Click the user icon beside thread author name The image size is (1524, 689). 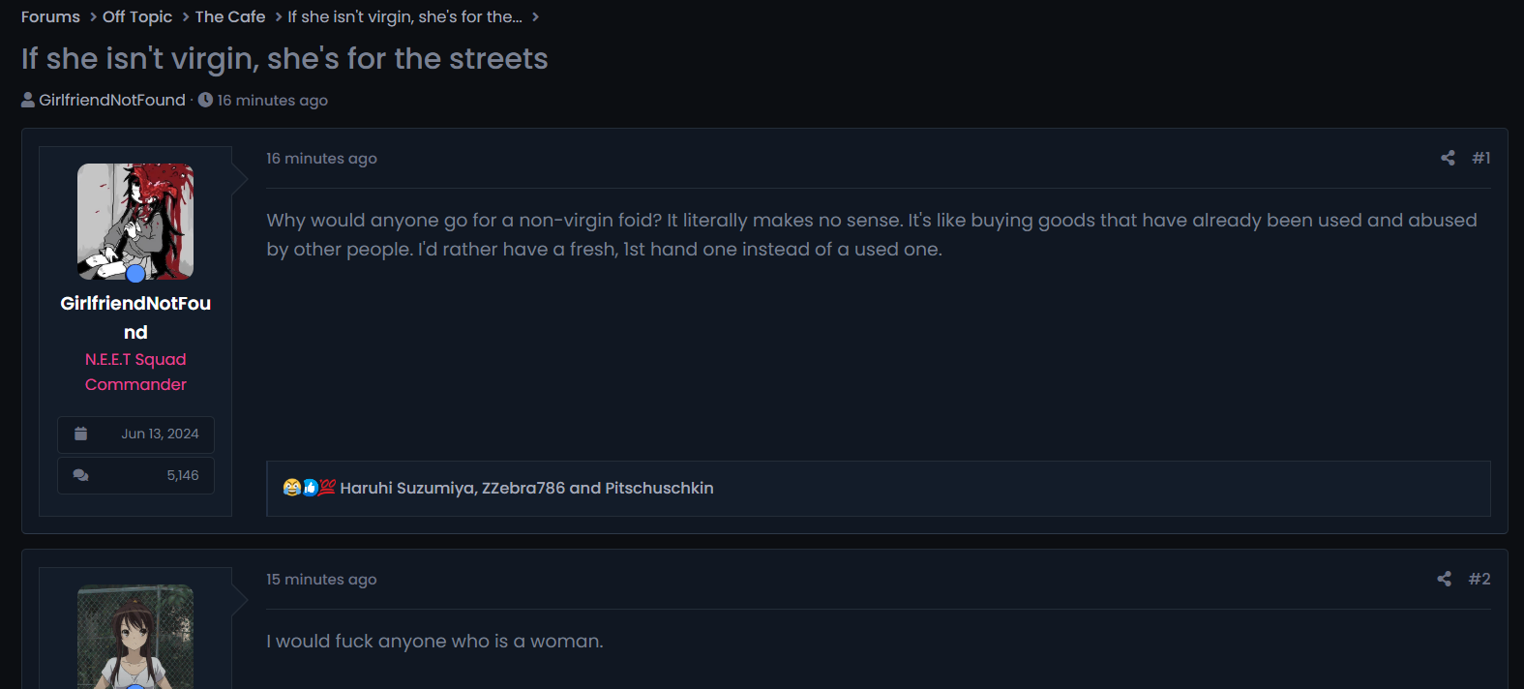(28, 100)
